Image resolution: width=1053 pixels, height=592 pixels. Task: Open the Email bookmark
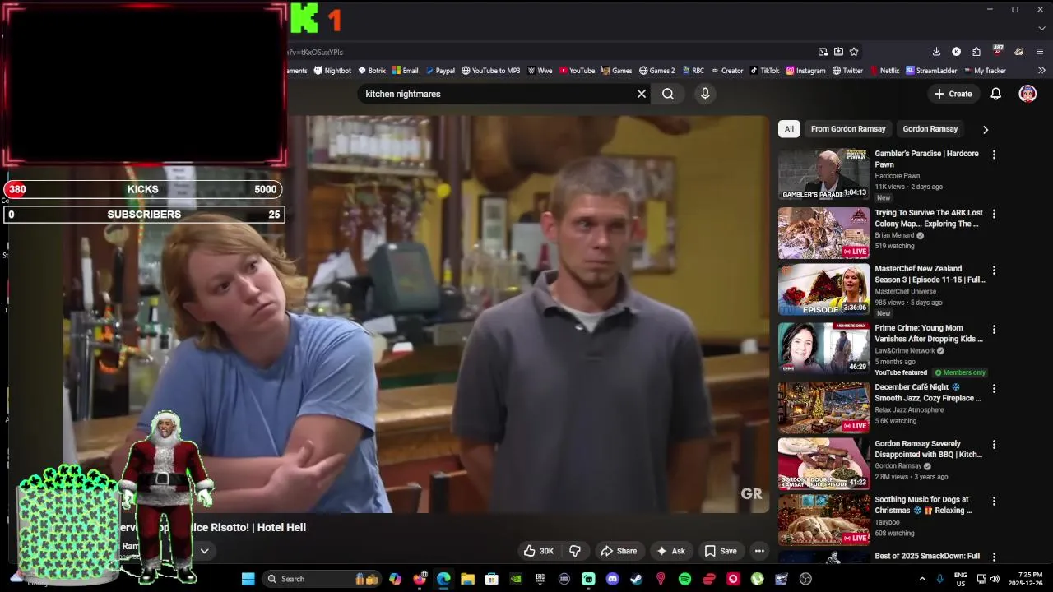click(406, 71)
